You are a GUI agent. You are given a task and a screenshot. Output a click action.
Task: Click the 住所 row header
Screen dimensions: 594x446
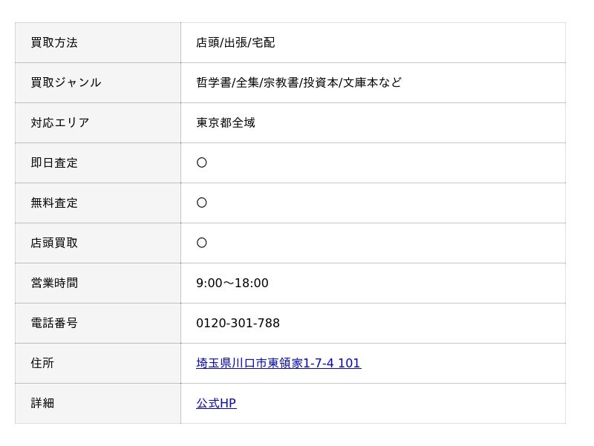[42, 364]
